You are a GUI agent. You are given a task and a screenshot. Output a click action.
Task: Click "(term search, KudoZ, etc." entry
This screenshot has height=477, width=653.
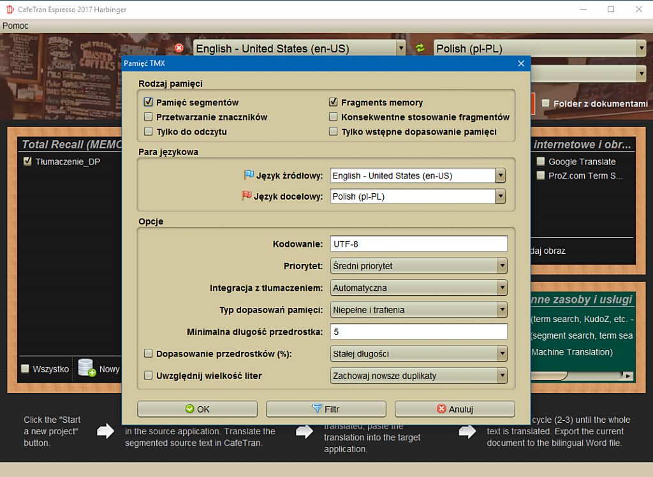pos(582,319)
